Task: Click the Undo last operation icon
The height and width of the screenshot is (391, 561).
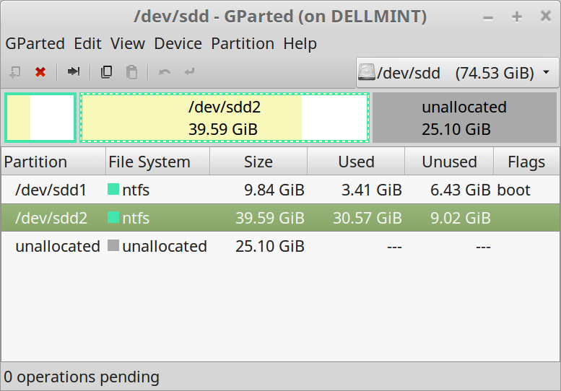Action: 165,72
